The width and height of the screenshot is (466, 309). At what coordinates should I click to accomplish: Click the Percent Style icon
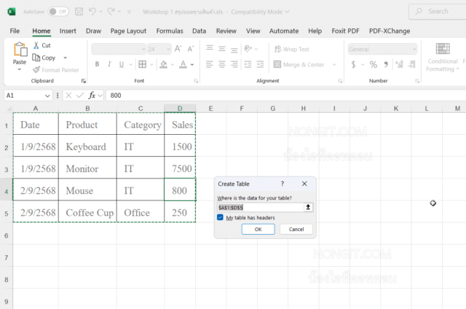point(374,64)
